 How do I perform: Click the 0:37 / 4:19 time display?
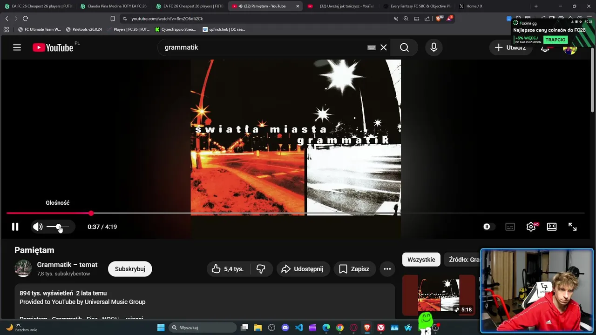(102, 227)
